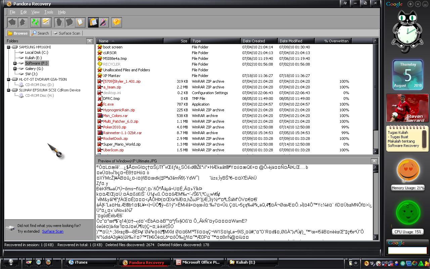Select the Kuliah (E:) drive in tree
Screen dimensions: 430x269
(33, 58)
